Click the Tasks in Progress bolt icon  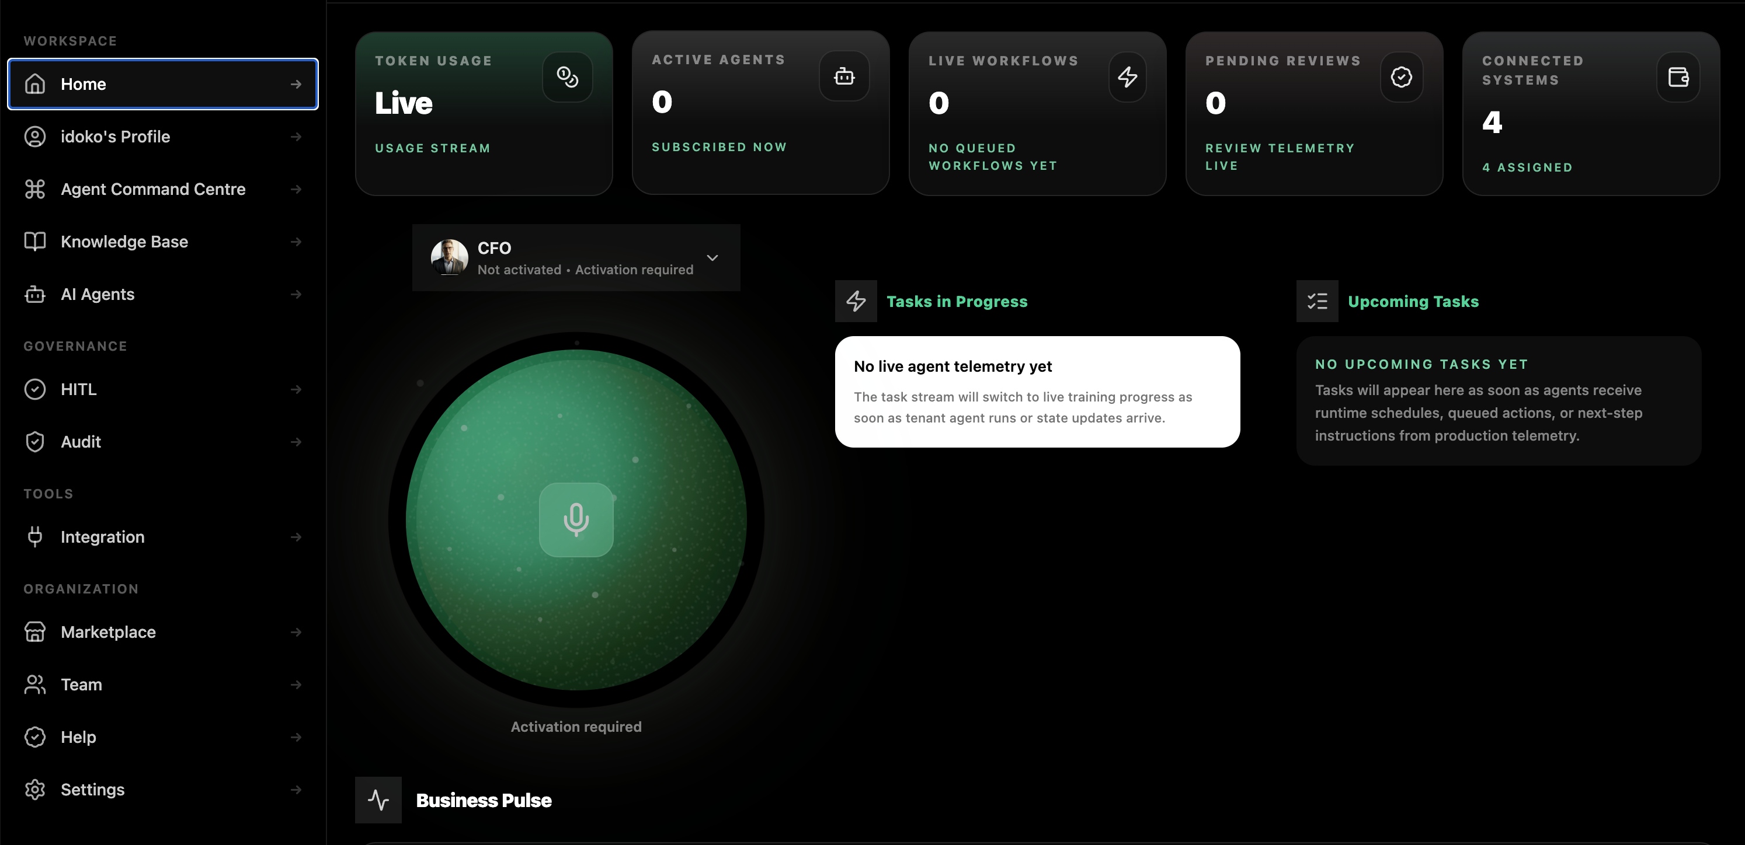click(x=856, y=301)
